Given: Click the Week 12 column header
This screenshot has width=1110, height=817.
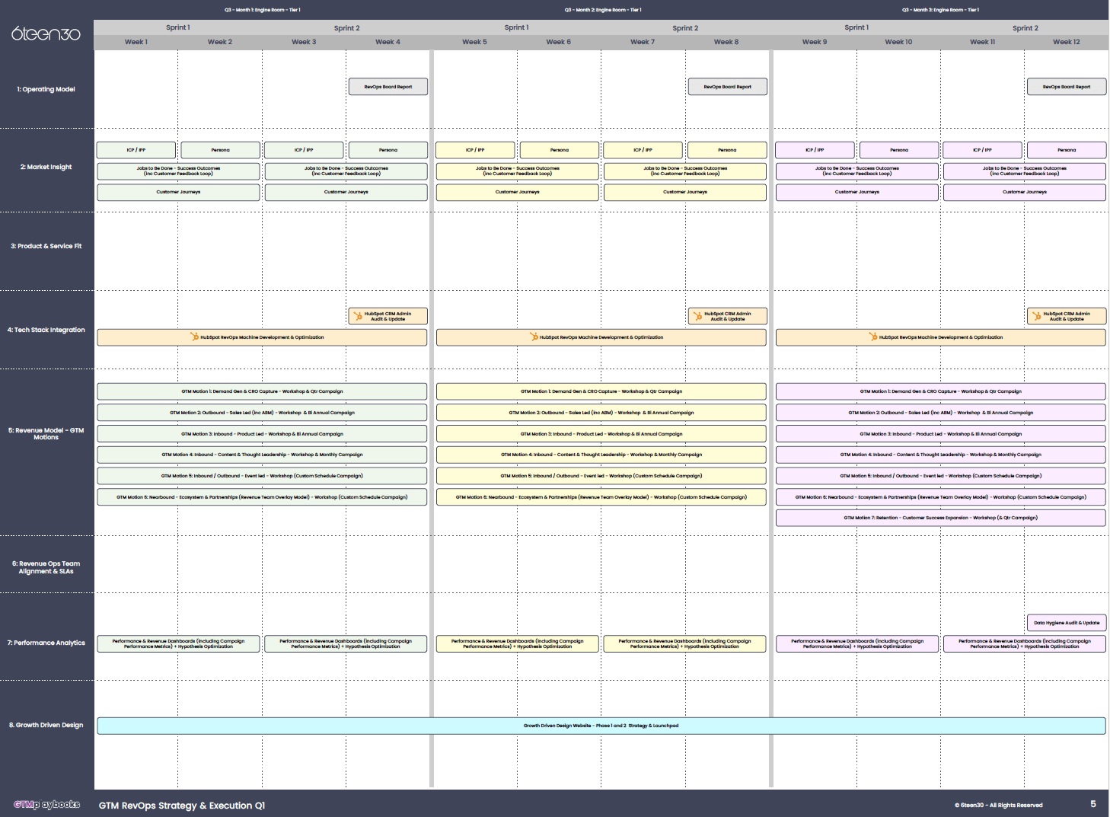Looking at the screenshot, I should (1066, 42).
